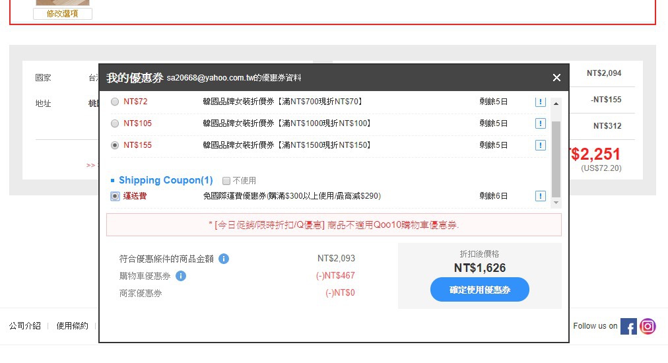Click the 地址 label on background page
This screenshot has height=363, width=668.
pyautogui.click(x=43, y=104)
